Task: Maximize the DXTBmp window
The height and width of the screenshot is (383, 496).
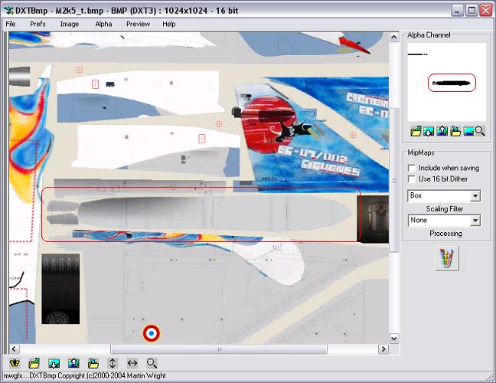Action: [x=472, y=11]
